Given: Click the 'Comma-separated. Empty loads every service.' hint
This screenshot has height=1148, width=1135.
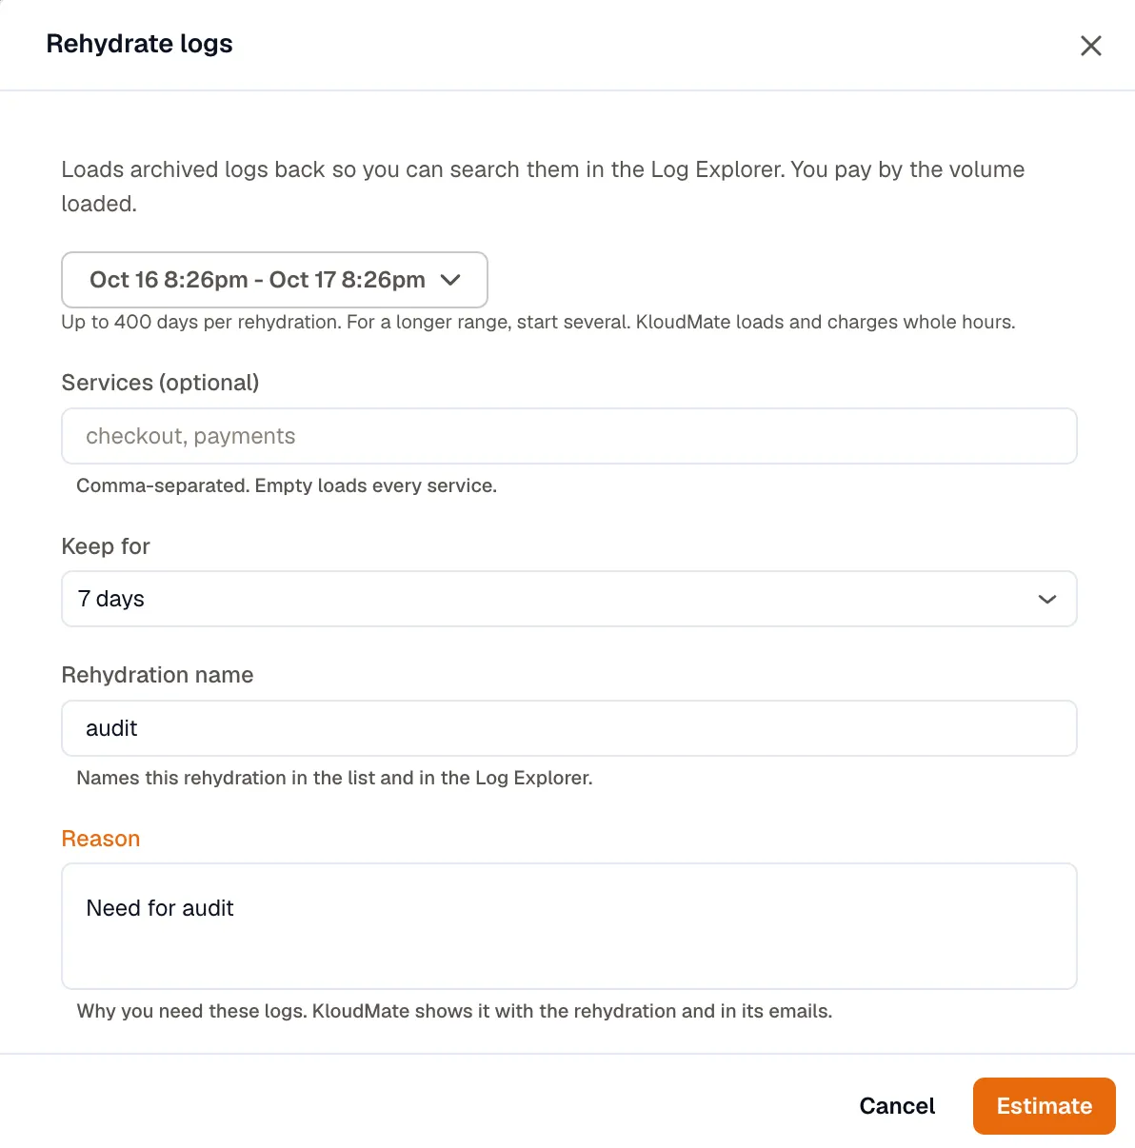Looking at the screenshot, I should (x=287, y=485).
